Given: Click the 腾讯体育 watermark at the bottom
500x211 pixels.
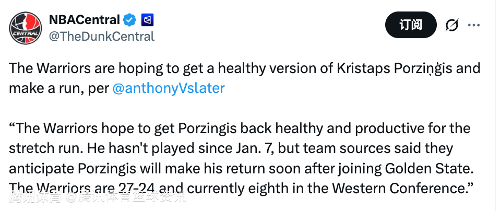Looking at the screenshot, I should tap(37, 198).
